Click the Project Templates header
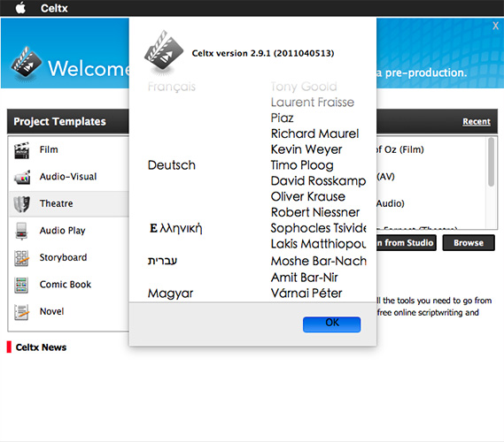Viewport: 504px width, 442px height. (x=59, y=122)
